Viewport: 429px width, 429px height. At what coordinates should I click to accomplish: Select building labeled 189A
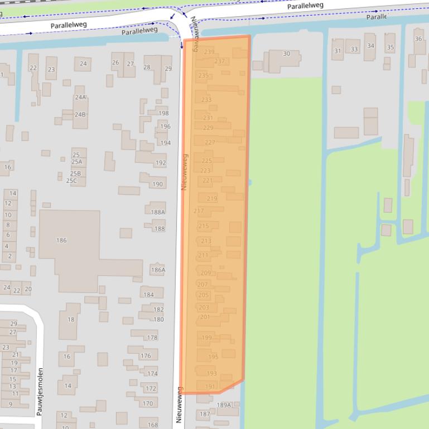click(x=223, y=405)
